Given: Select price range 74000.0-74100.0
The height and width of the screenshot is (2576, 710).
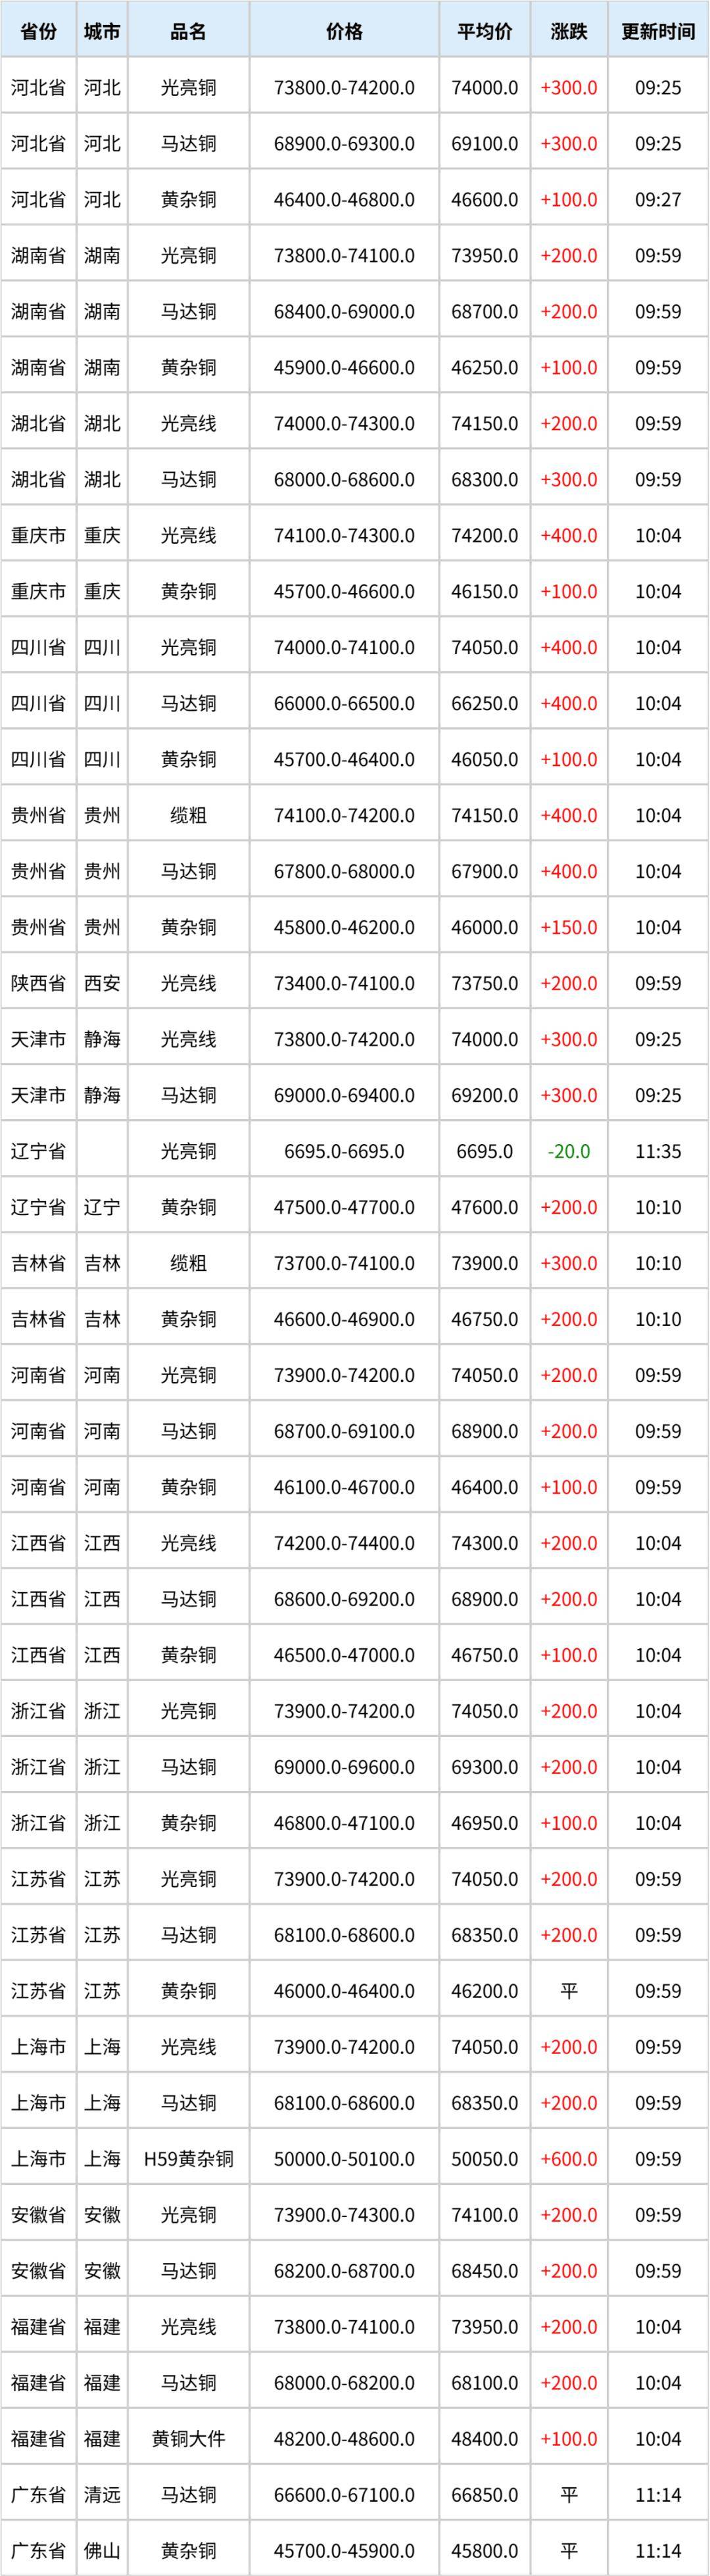Looking at the screenshot, I should tap(344, 648).
